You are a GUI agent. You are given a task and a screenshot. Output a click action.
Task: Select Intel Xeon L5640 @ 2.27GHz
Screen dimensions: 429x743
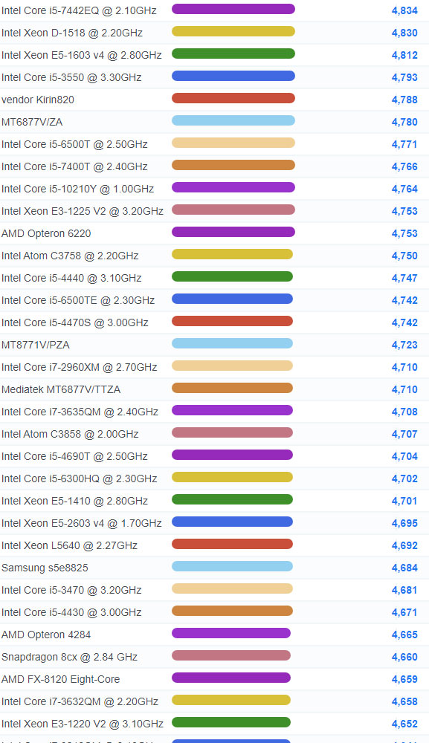click(69, 545)
